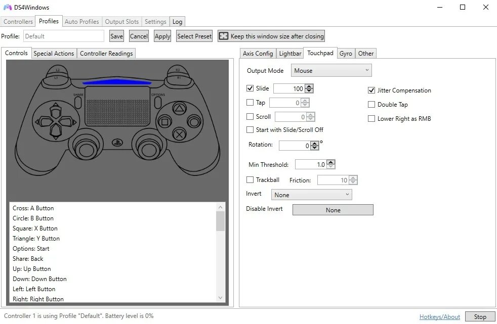Decrease Rotation value with down arrow
The width and height of the screenshot is (497, 324).
pos(314,148)
